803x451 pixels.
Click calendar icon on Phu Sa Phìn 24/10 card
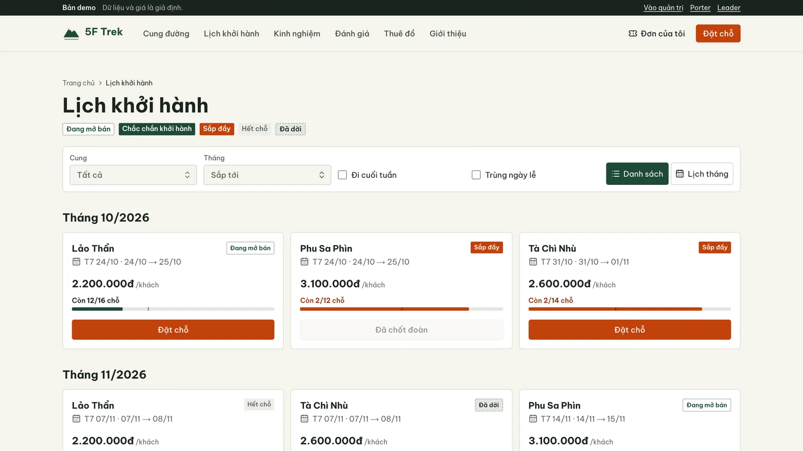click(304, 262)
